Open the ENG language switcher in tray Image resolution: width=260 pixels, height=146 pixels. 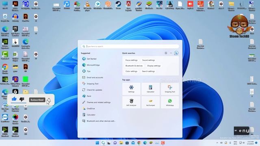coord(235,143)
